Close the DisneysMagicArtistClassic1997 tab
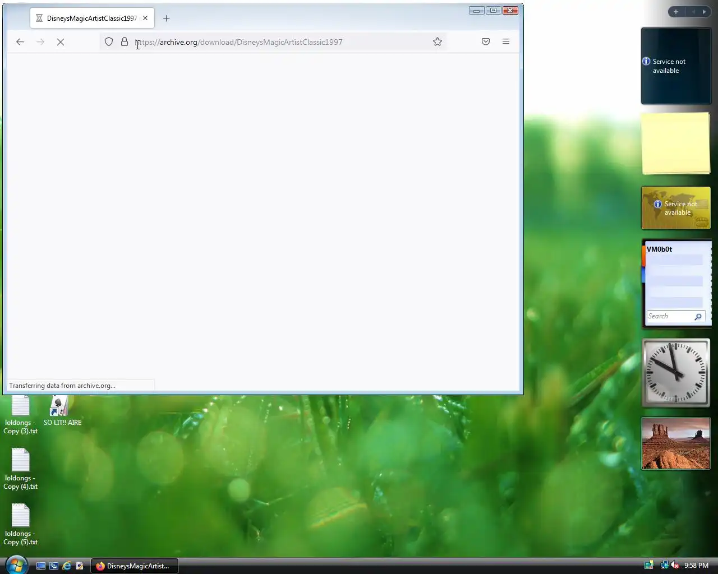This screenshot has height=574, width=718. (145, 18)
